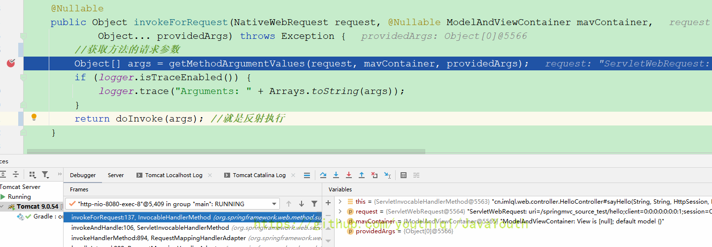Click the Step Into icon
The height and width of the screenshot is (247, 712).
click(336, 175)
